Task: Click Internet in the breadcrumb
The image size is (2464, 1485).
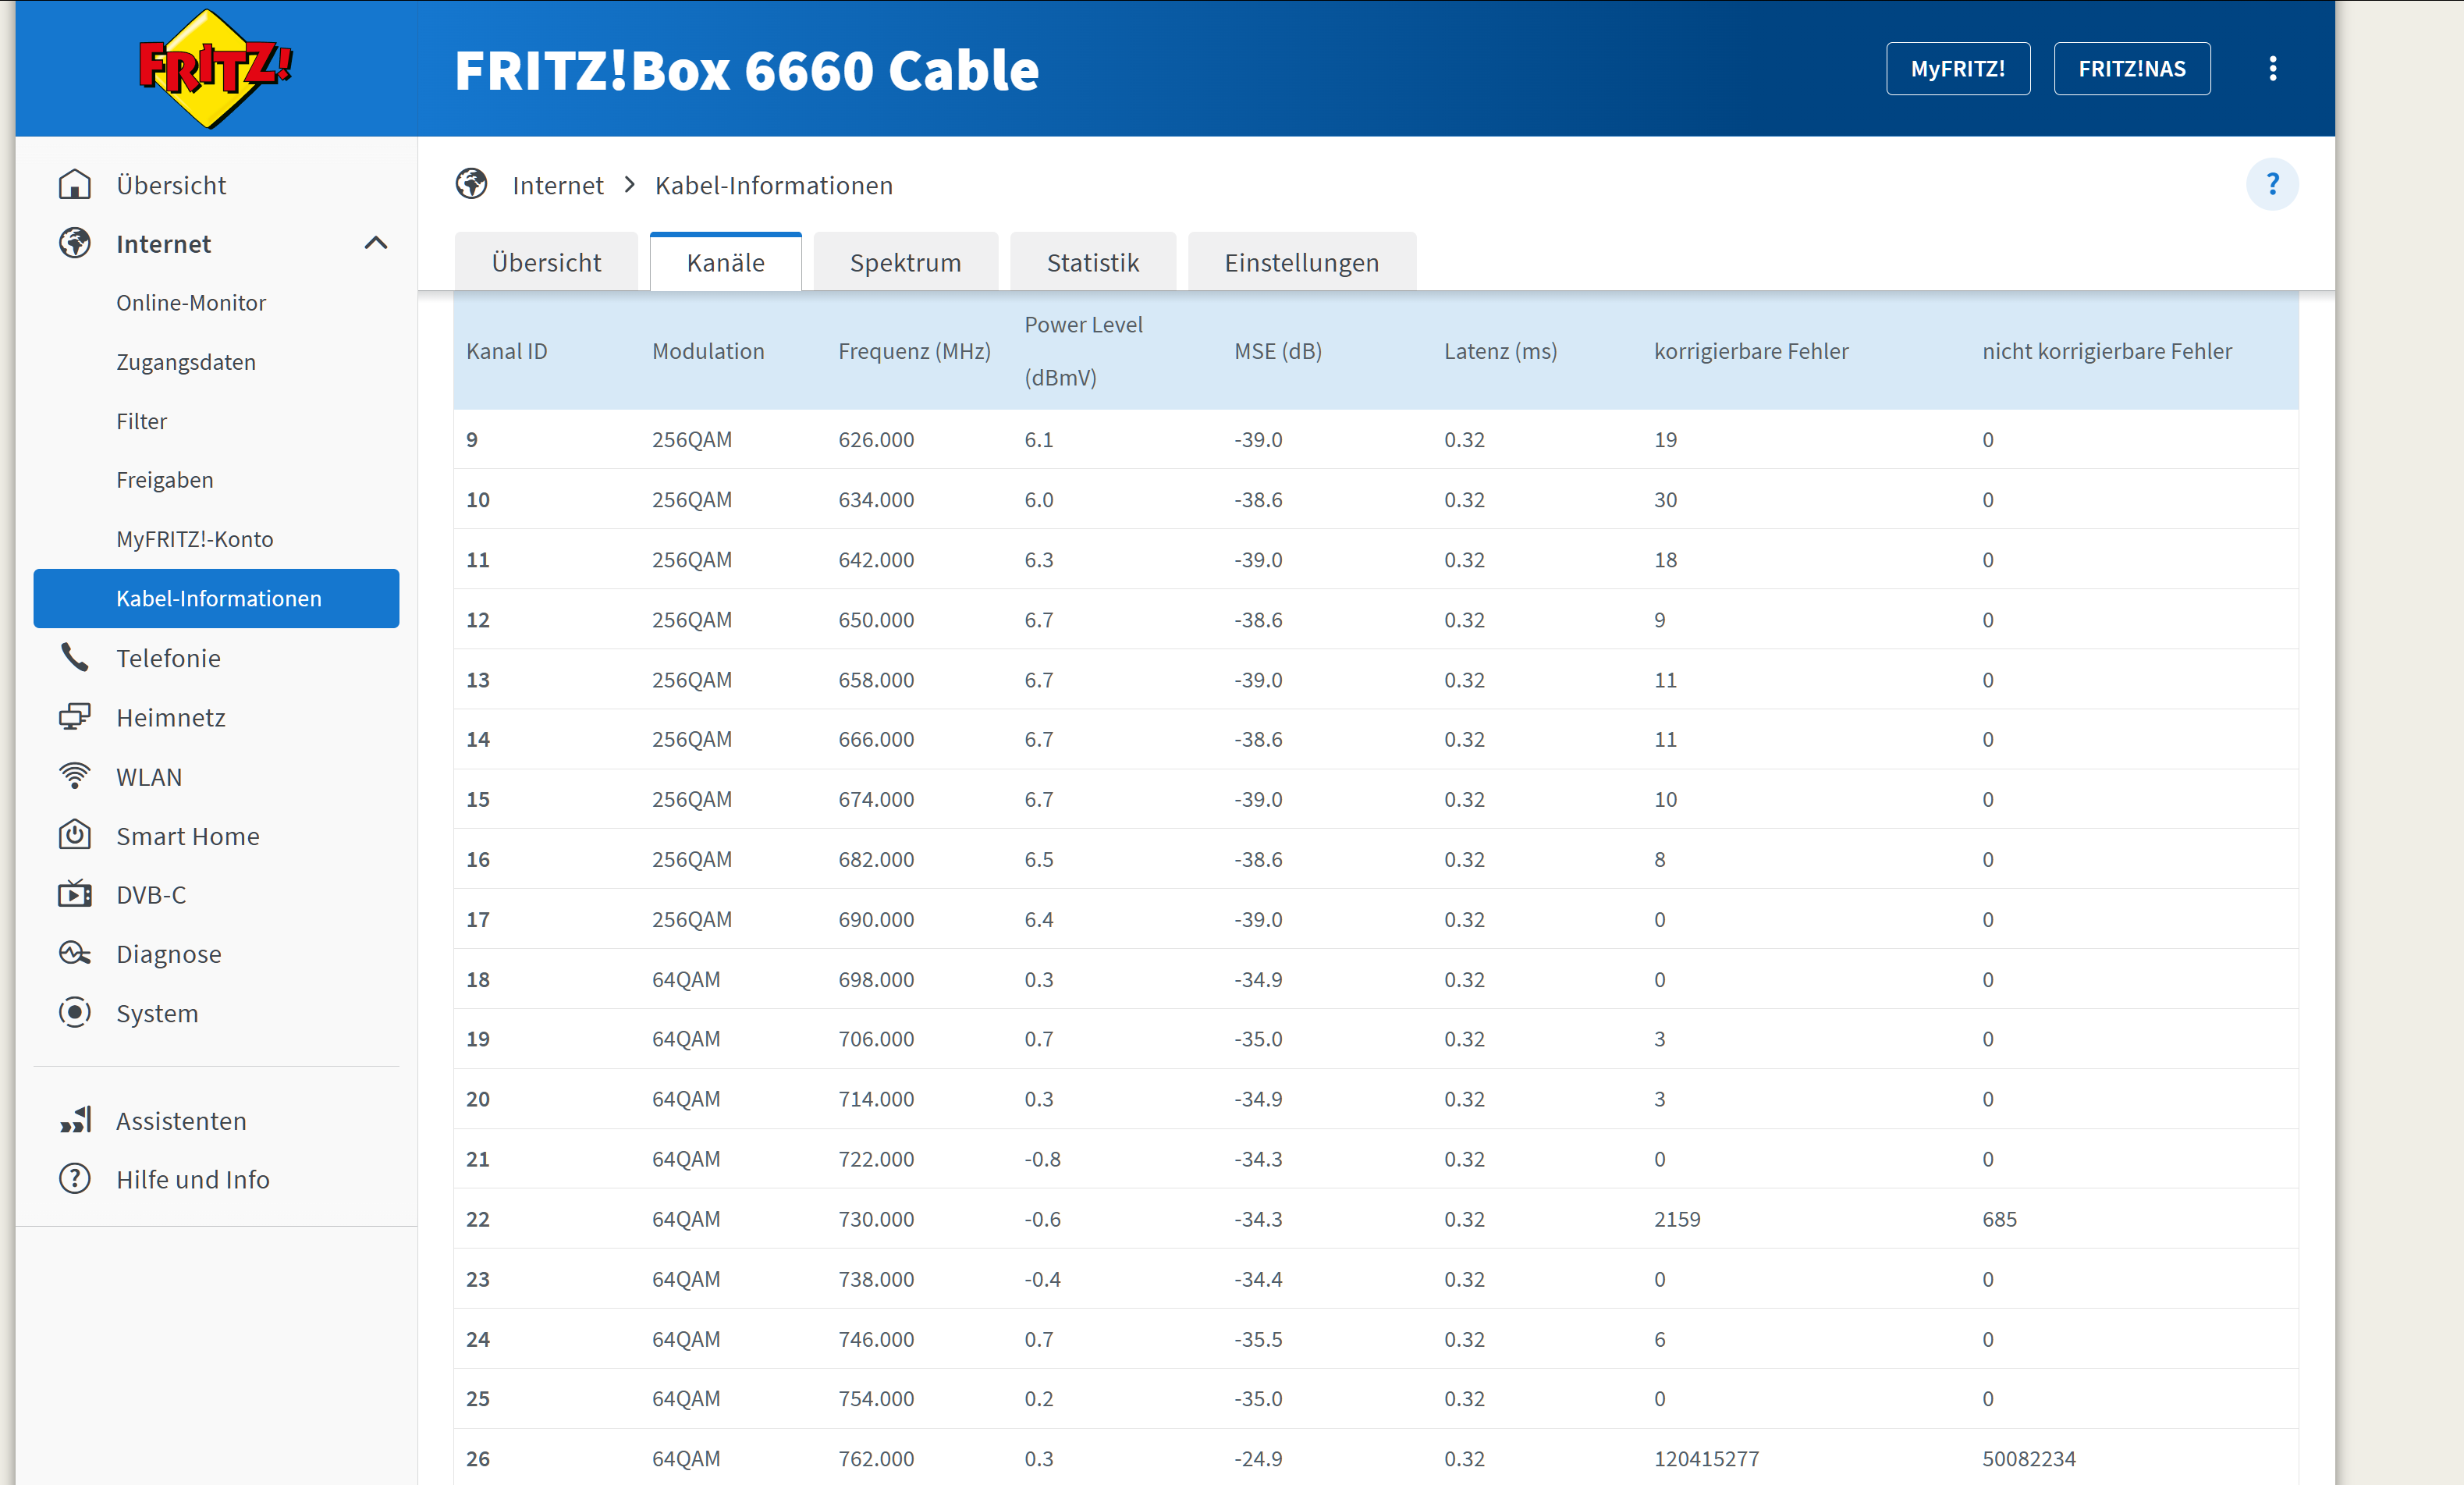Action: pyautogui.click(x=558, y=185)
